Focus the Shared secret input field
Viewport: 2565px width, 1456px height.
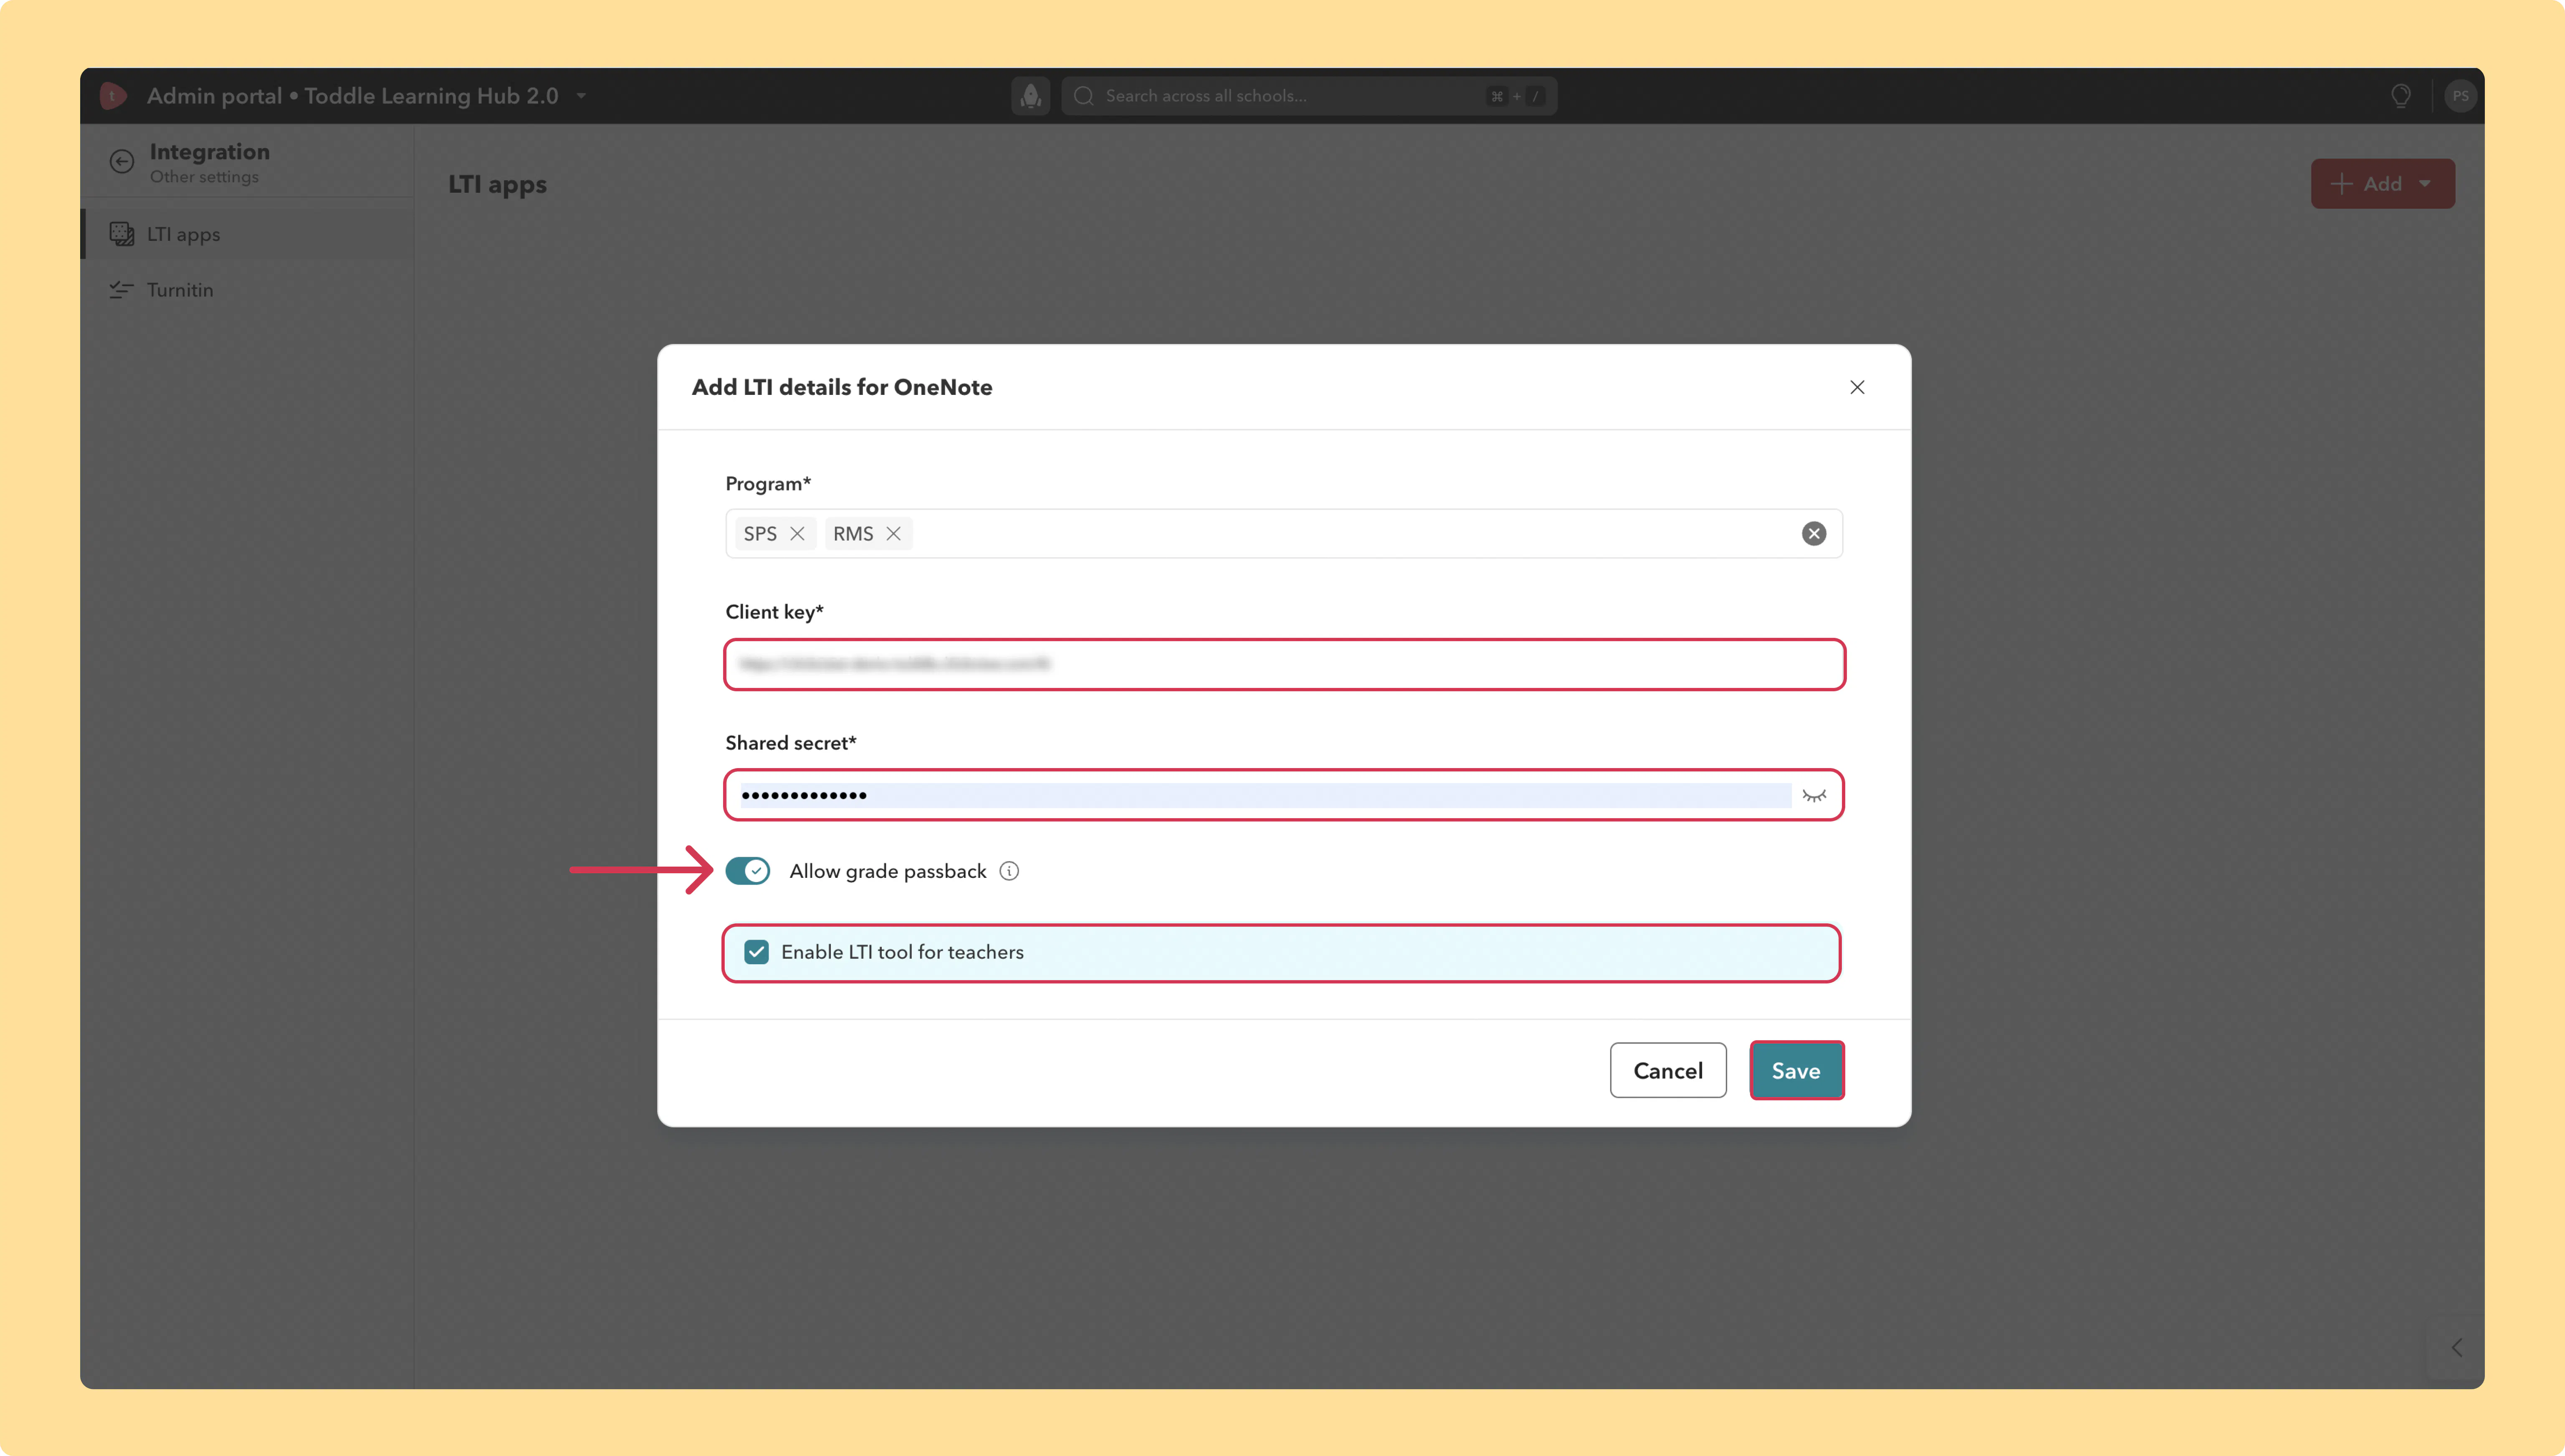click(x=1284, y=796)
